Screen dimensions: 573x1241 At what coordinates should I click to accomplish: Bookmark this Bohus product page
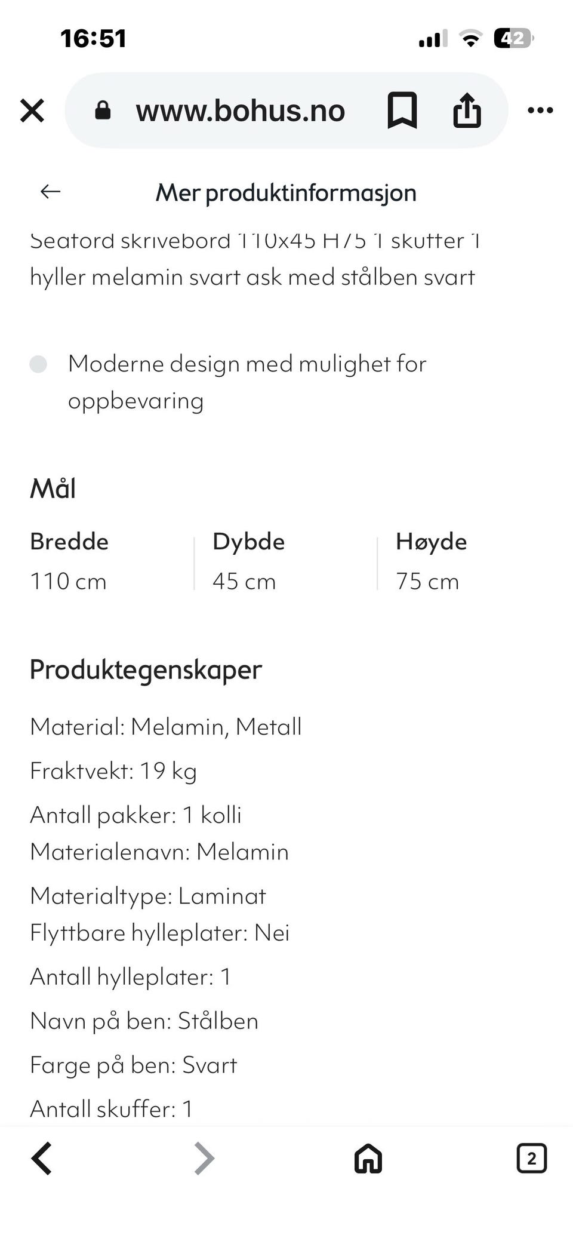click(x=401, y=110)
